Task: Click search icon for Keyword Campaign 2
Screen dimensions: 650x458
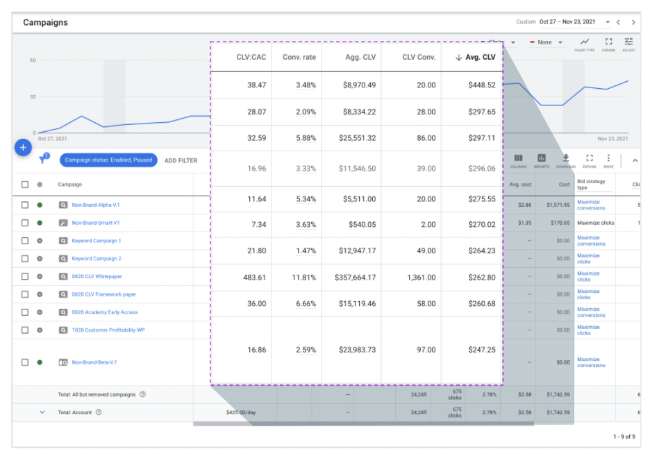Action: click(x=63, y=258)
